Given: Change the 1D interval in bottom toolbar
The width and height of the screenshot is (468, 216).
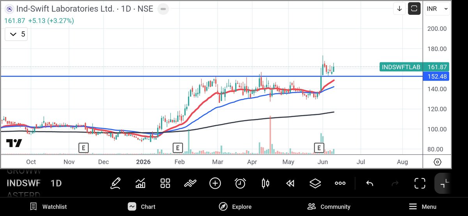Looking at the screenshot, I should 56,183.
